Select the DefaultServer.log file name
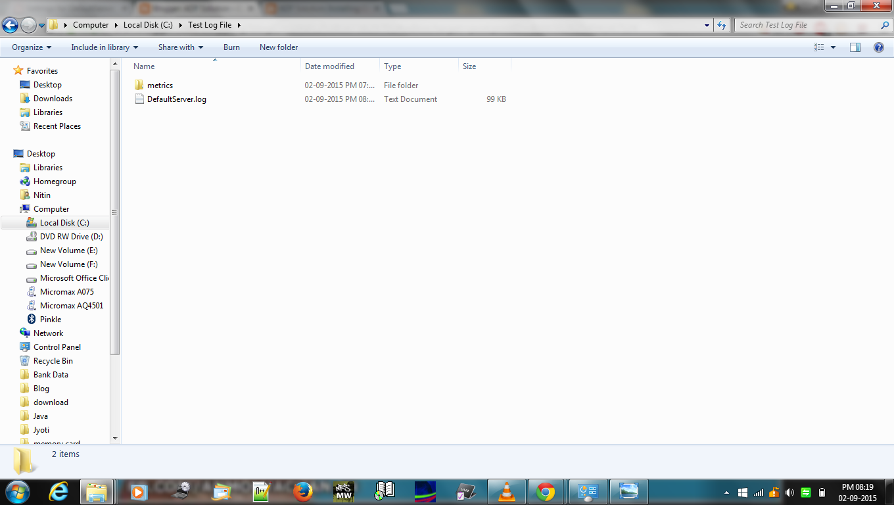 177,99
